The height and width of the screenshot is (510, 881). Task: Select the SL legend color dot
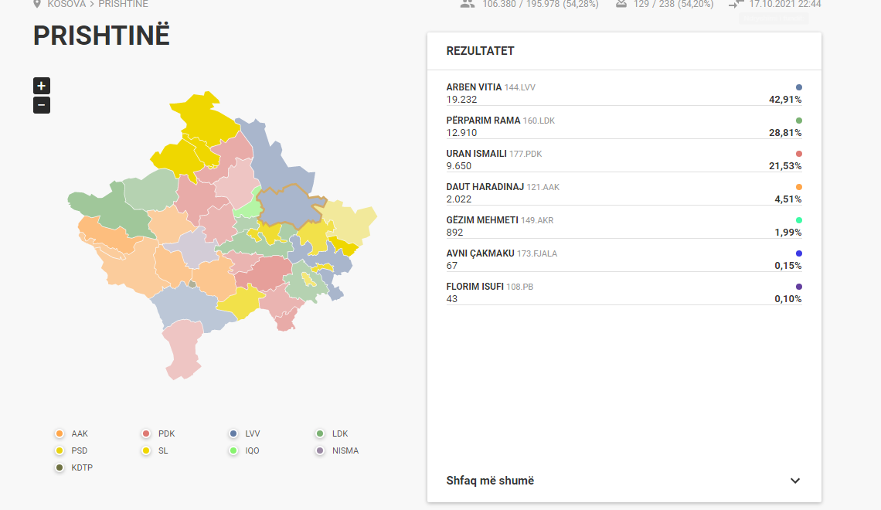(x=146, y=450)
